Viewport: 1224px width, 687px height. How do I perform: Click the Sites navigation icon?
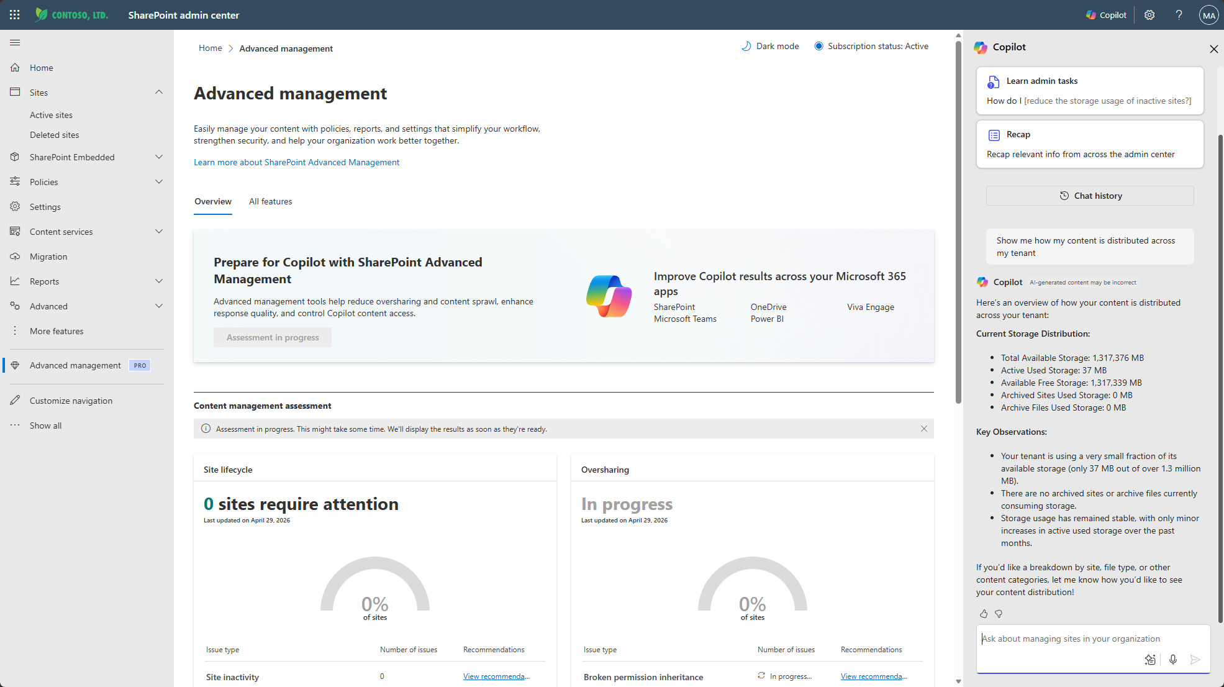(15, 92)
